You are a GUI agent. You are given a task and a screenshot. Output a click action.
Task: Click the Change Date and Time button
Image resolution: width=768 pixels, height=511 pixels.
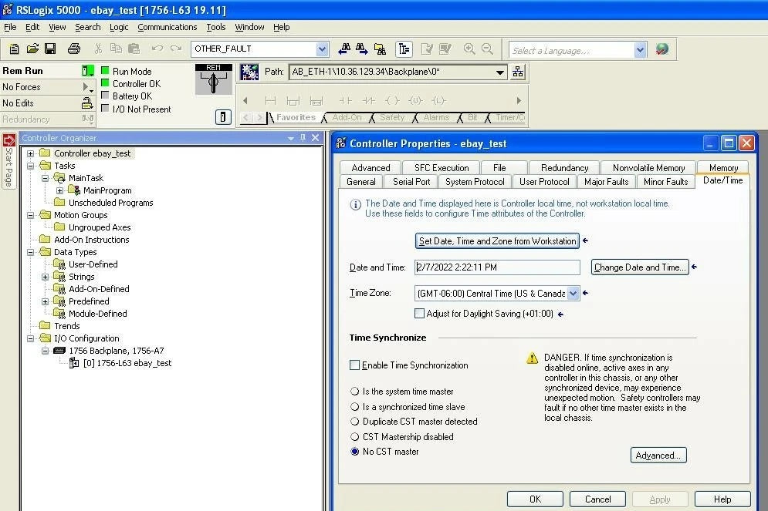640,267
